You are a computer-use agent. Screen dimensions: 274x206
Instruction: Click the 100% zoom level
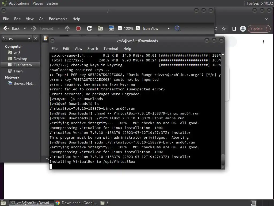129,28
